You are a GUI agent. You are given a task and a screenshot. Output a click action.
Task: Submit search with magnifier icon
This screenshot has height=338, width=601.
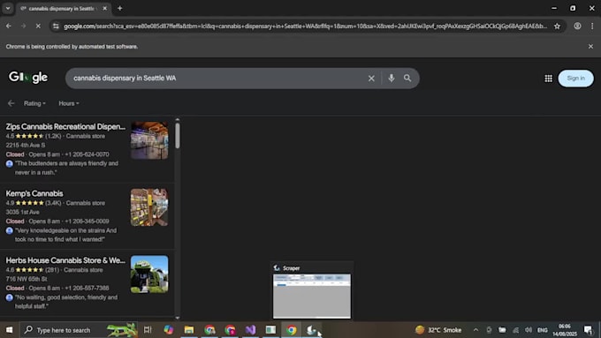coord(407,78)
